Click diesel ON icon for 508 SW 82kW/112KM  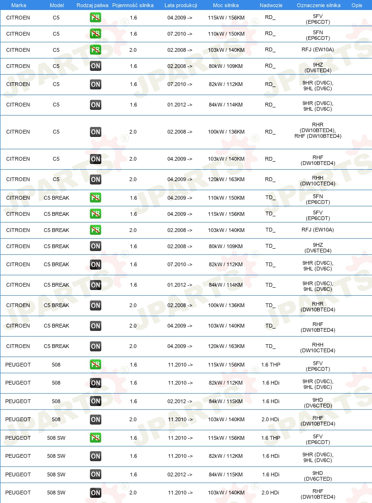tap(95, 456)
